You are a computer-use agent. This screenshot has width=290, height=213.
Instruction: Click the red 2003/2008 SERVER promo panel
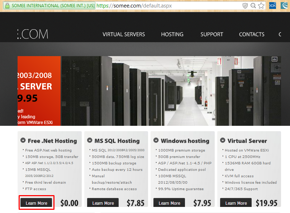39,91
